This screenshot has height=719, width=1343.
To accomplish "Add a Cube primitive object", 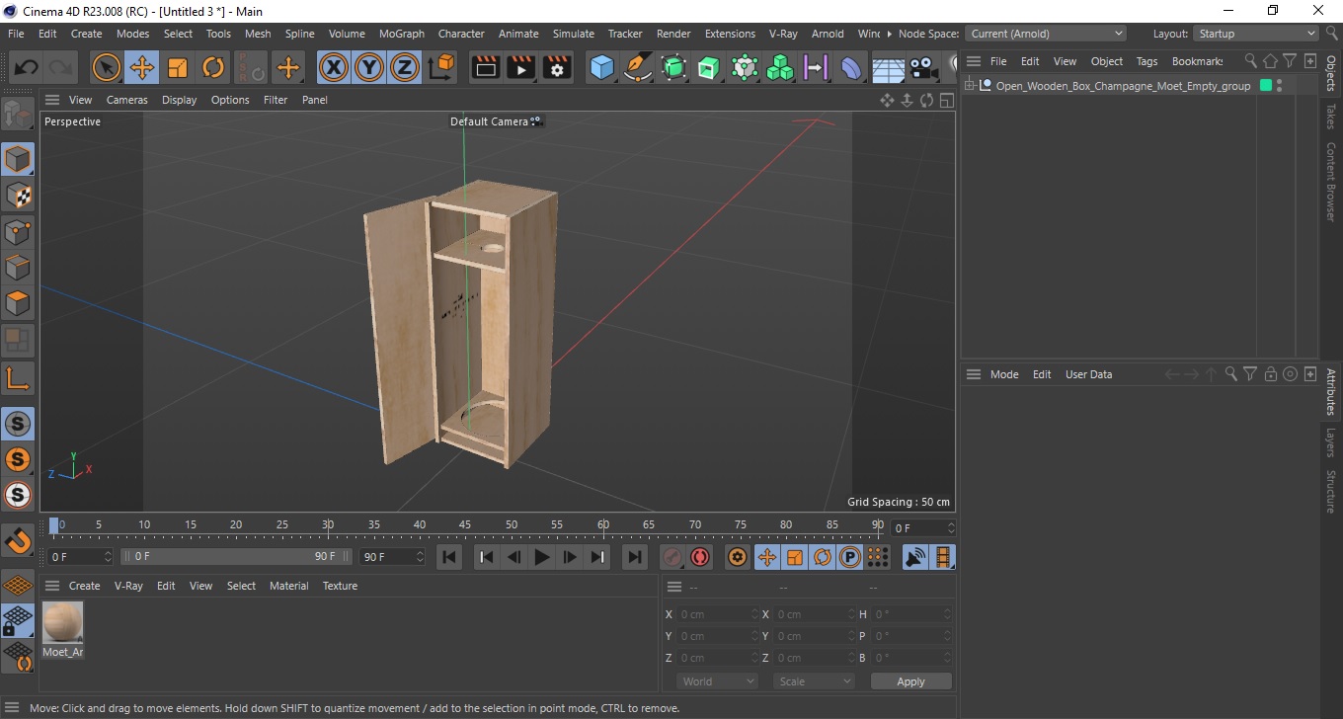I will click(601, 68).
